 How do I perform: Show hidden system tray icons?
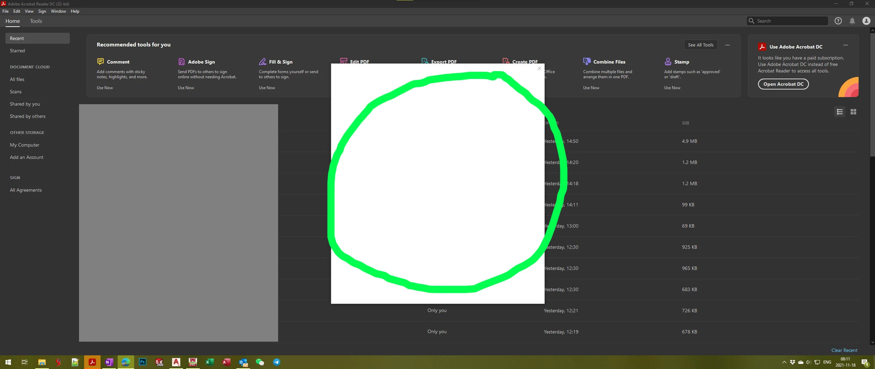784,362
